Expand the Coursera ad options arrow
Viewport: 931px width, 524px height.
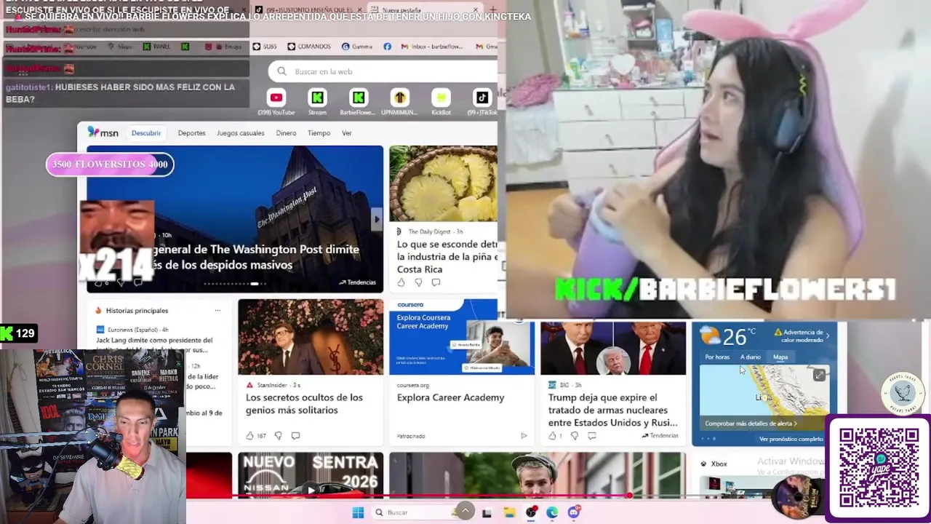[x=523, y=436]
